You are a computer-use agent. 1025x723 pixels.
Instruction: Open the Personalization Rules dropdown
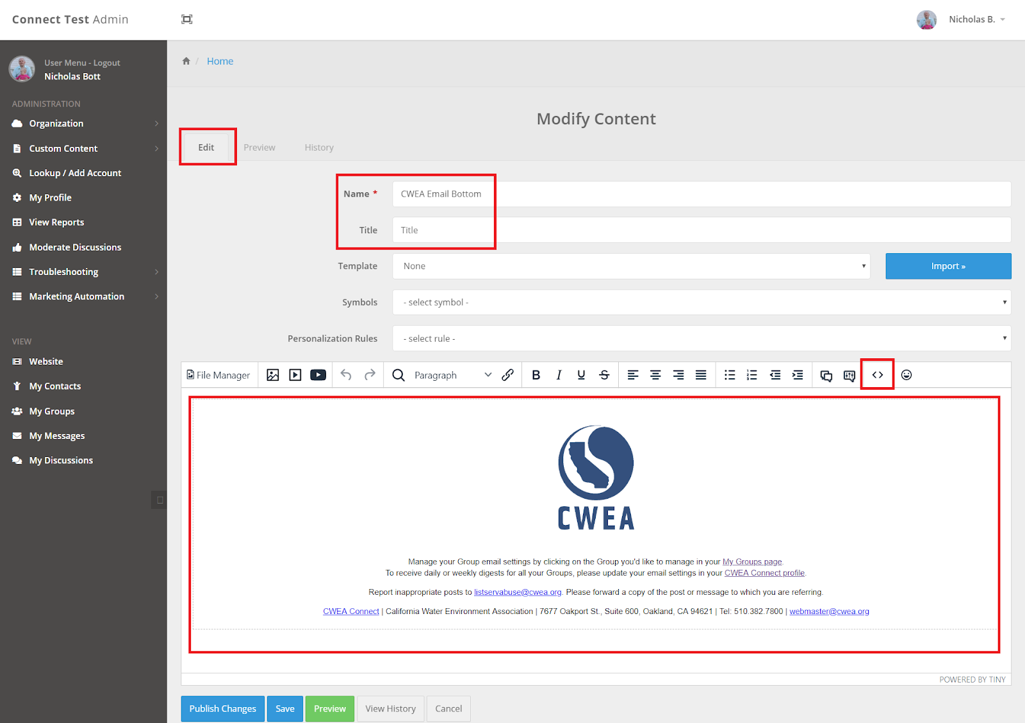tap(702, 338)
